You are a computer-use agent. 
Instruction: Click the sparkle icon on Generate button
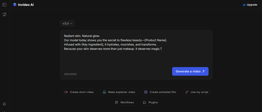click(x=203, y=71)
